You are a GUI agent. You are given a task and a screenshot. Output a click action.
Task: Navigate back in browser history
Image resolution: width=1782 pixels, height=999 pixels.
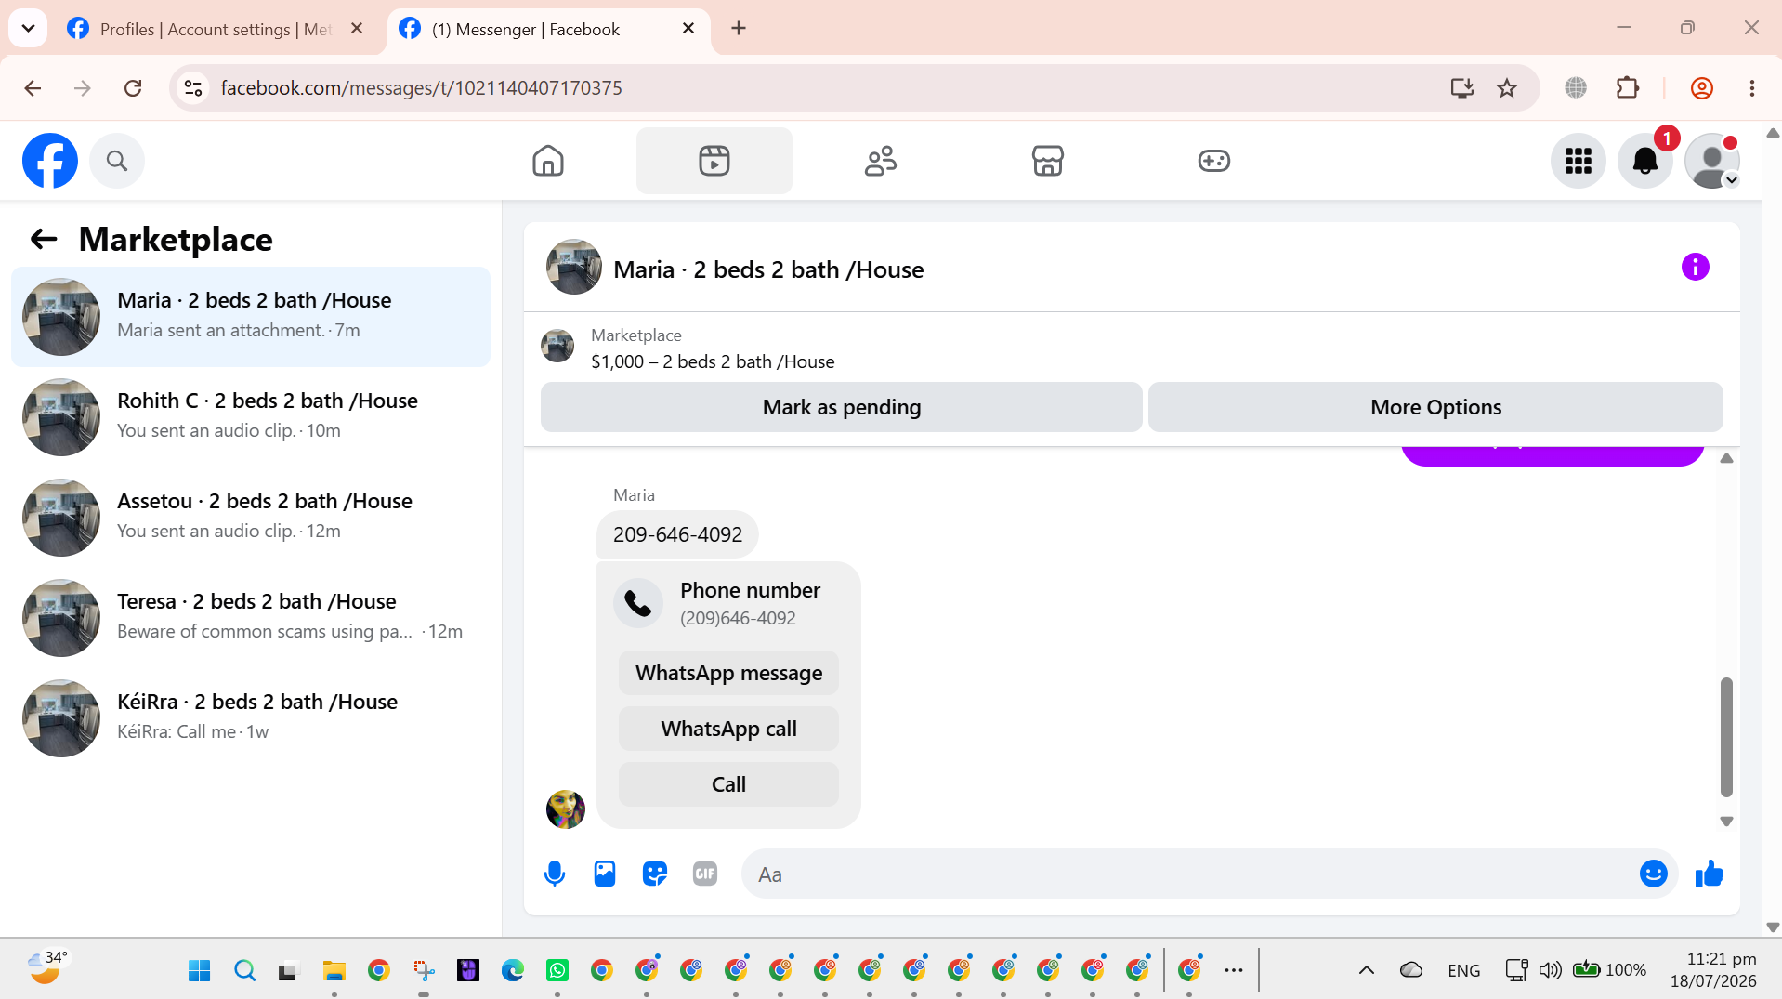pos(33,88)
